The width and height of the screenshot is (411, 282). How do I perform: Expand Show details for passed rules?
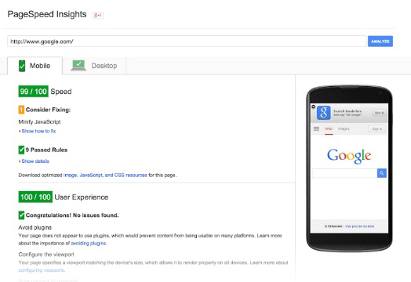[35, 161]
